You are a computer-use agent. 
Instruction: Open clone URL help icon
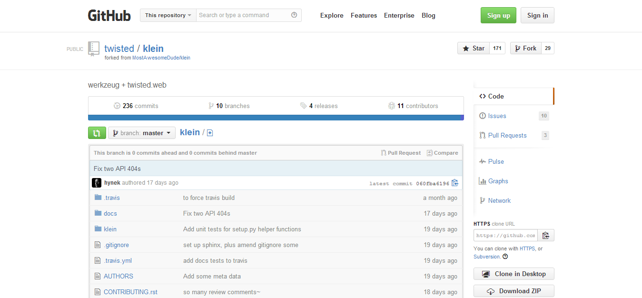click(505, 257)
